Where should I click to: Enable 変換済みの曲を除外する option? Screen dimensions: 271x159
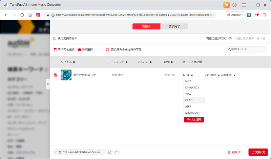108,49
